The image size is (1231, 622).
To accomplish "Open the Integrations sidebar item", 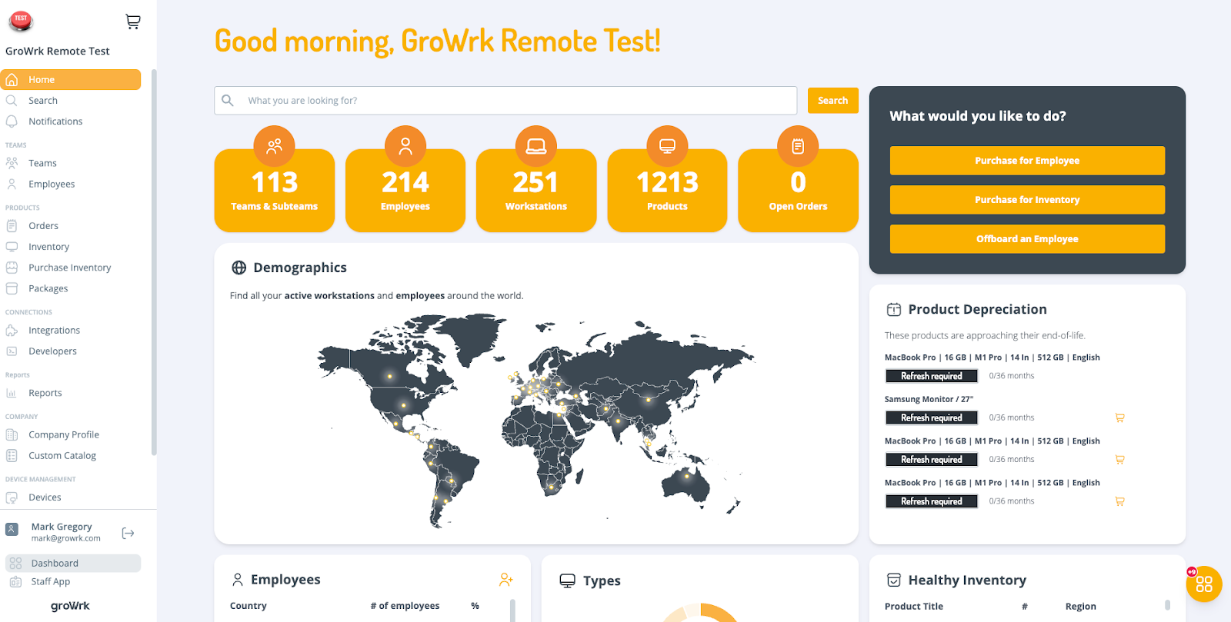I will point(54,331).
